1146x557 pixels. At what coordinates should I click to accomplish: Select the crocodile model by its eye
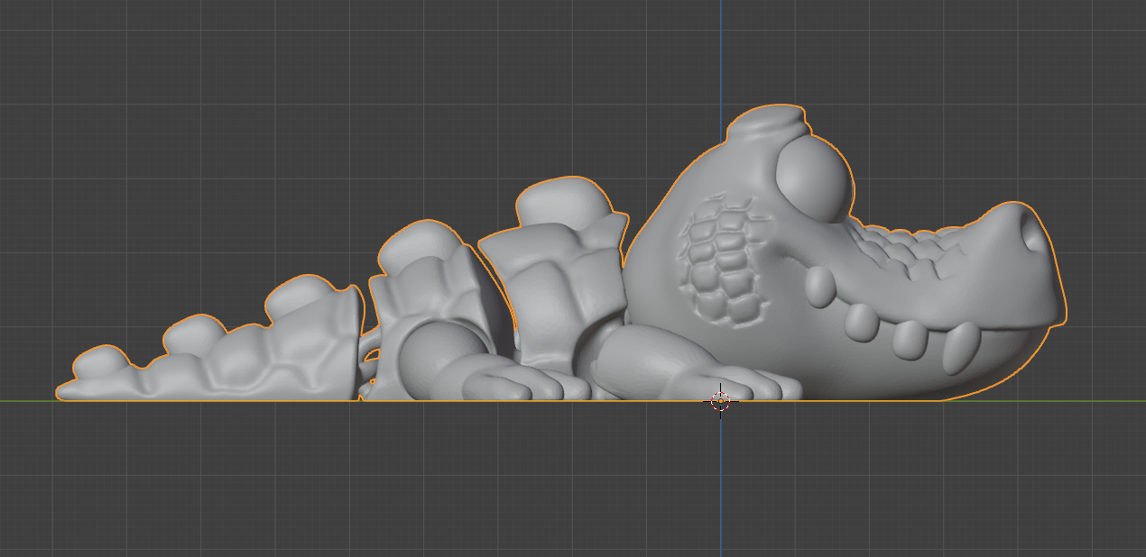813,178
